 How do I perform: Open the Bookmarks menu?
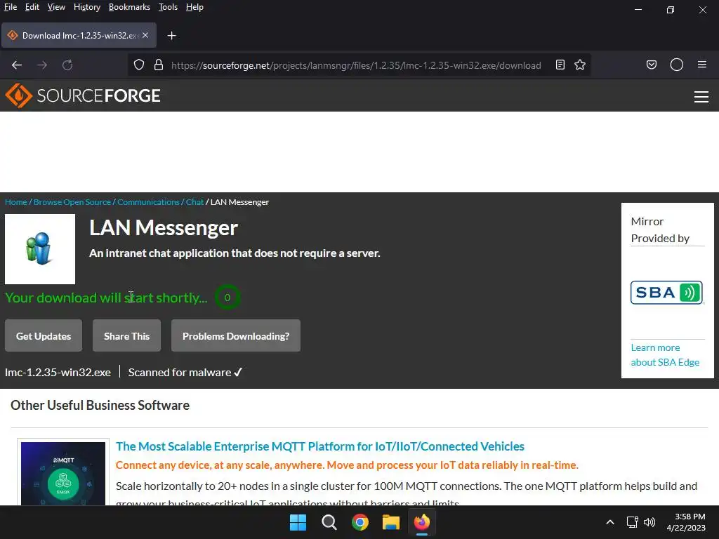tap(129, 7)
